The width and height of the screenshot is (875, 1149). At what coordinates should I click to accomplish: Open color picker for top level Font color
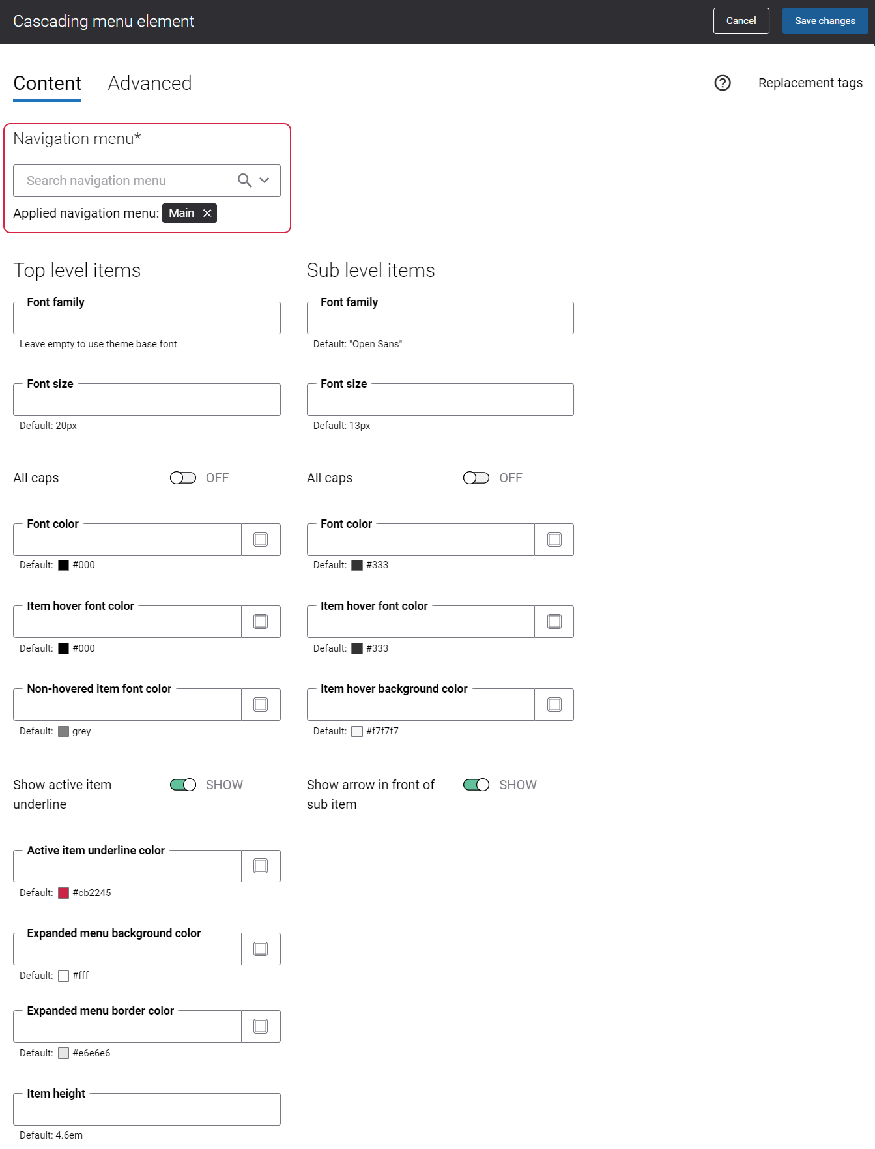click(x=261, y=540)
